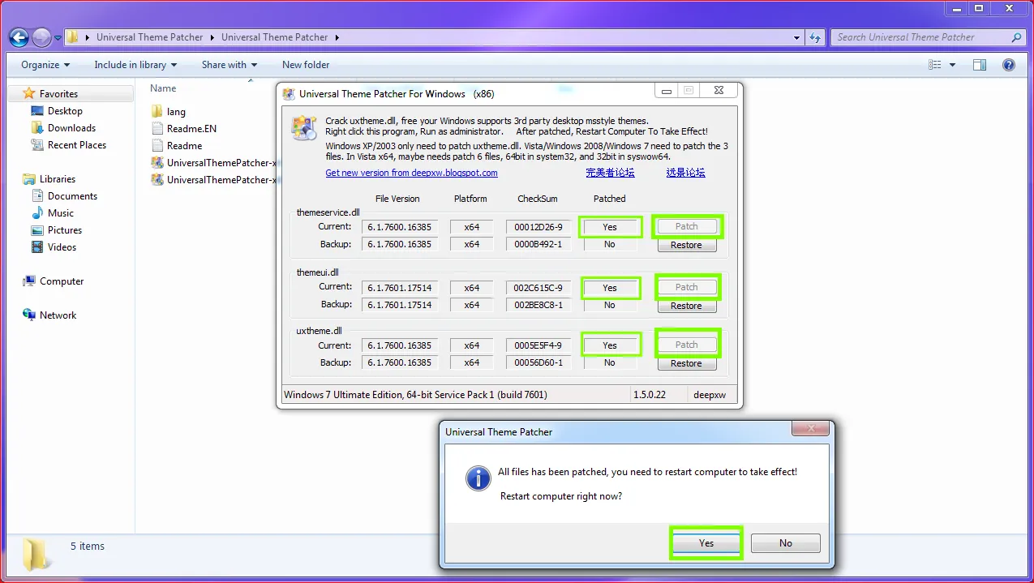Click the search magnifier icon
This screenshot has width=1034, height=583.
1017,37
